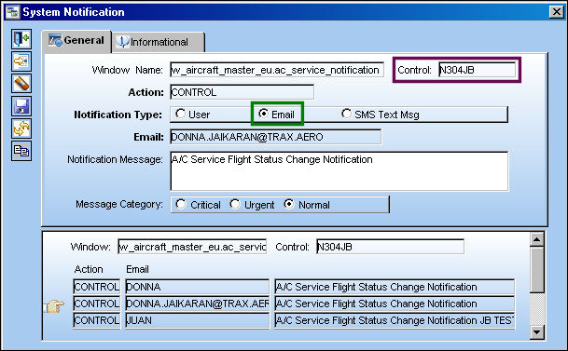Click the list scrollbar thumb
This screenshot has width=568, height=351.
tap(537, 270)
